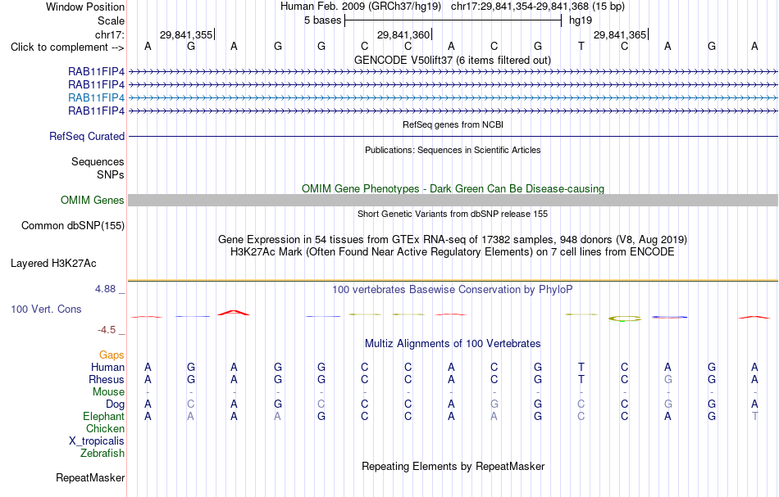Click 'Repeating Elements by RepeatMasker' title

453,467
